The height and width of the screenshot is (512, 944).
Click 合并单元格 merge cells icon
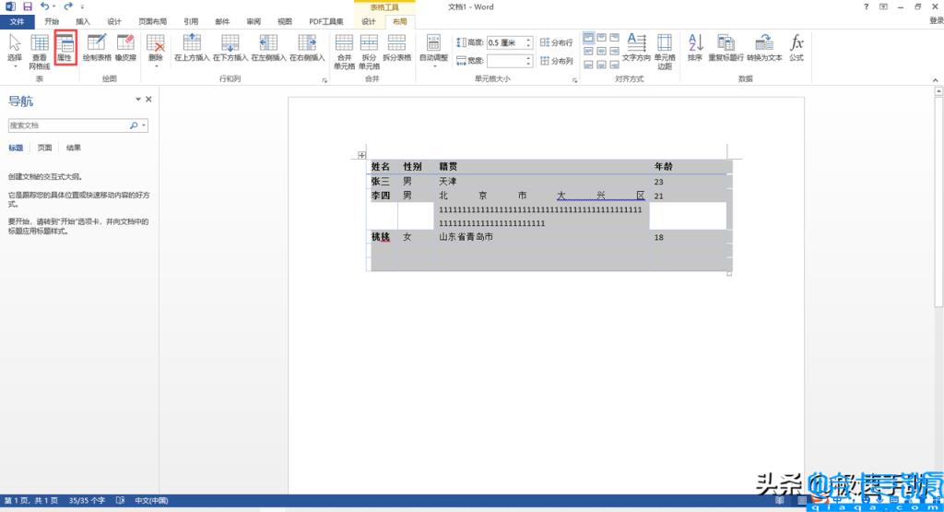pyautogui.click(x=344, y=48)
